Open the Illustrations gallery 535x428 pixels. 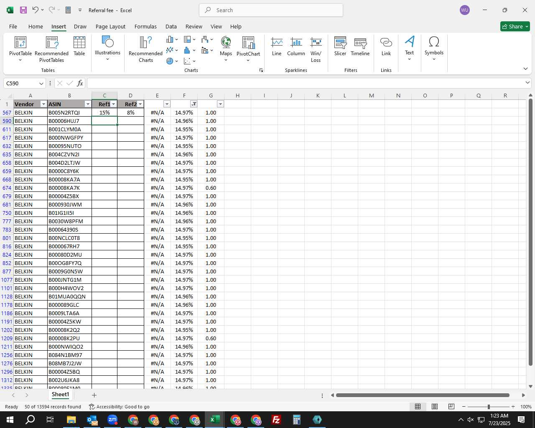click(x=107, y=48)
